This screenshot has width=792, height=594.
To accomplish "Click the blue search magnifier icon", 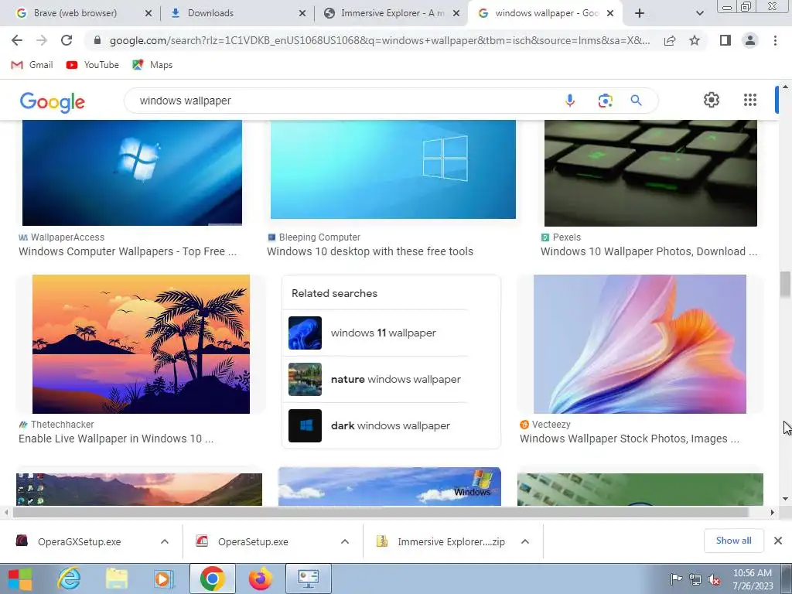I will coord(636,101).
